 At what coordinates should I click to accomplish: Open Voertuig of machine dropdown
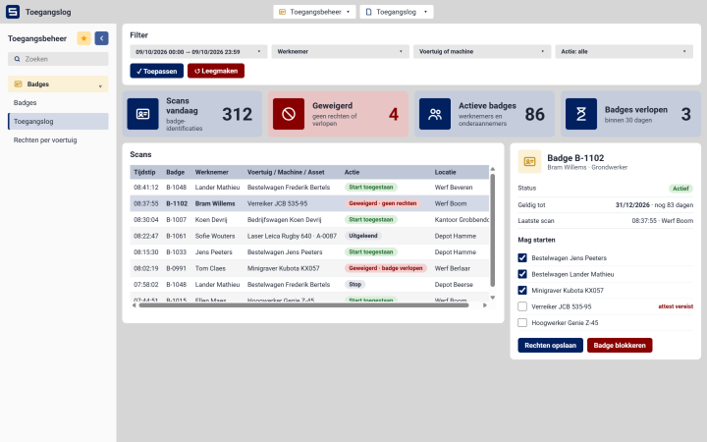482,51
